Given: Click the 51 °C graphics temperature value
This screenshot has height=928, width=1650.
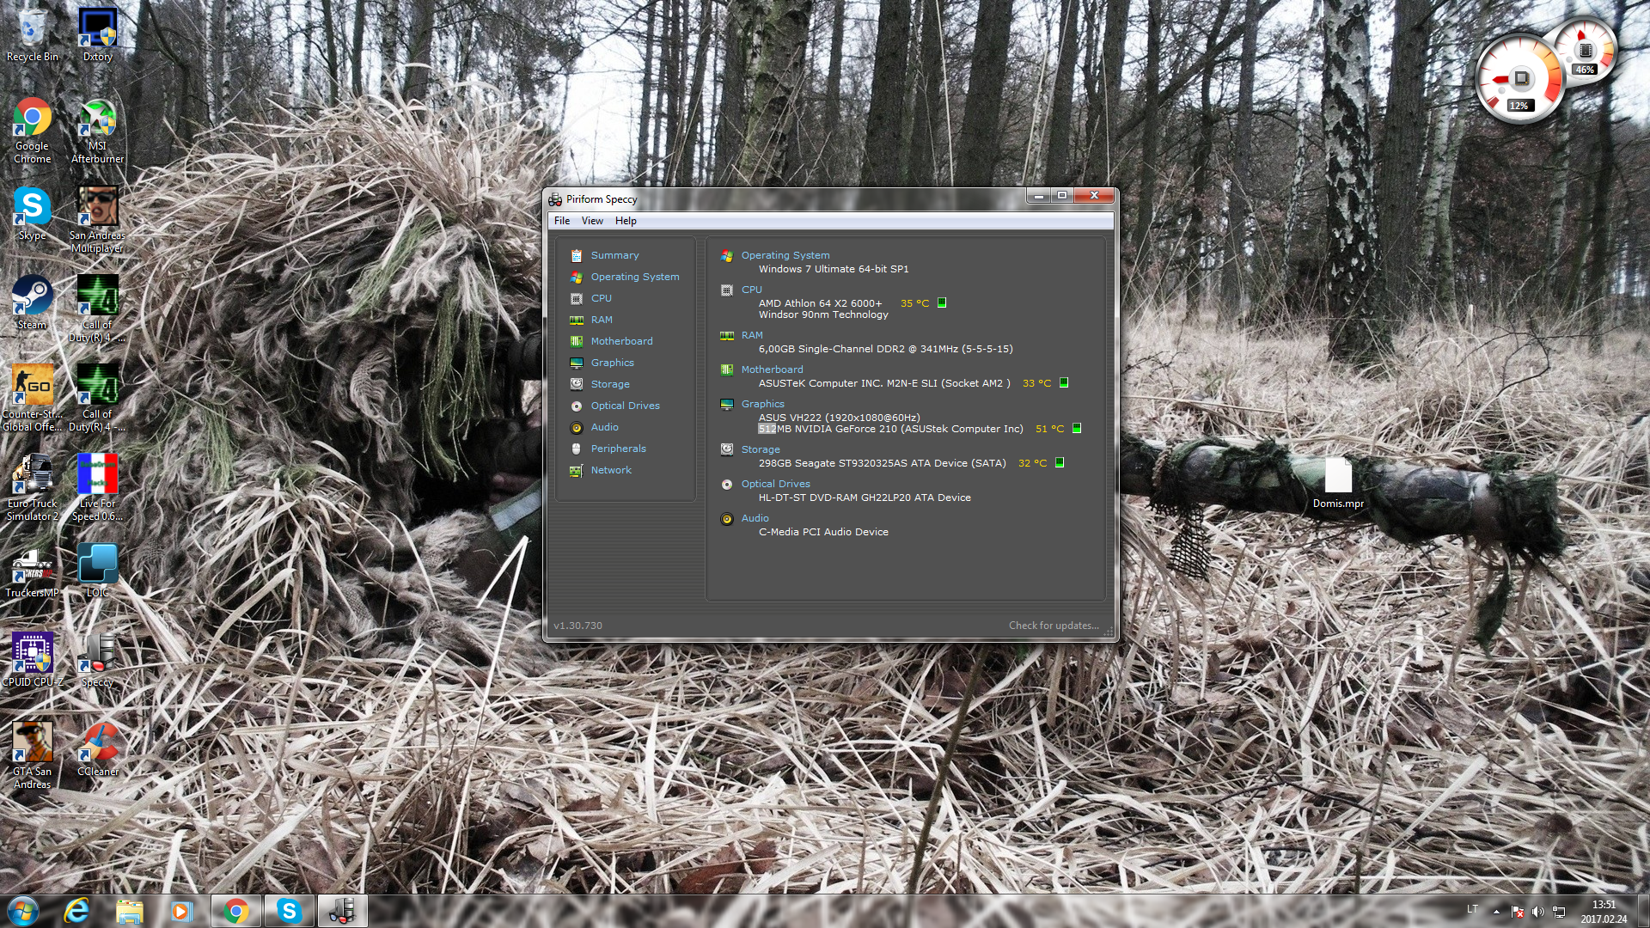Looking at the screenshot, I should pos(1049,429).
